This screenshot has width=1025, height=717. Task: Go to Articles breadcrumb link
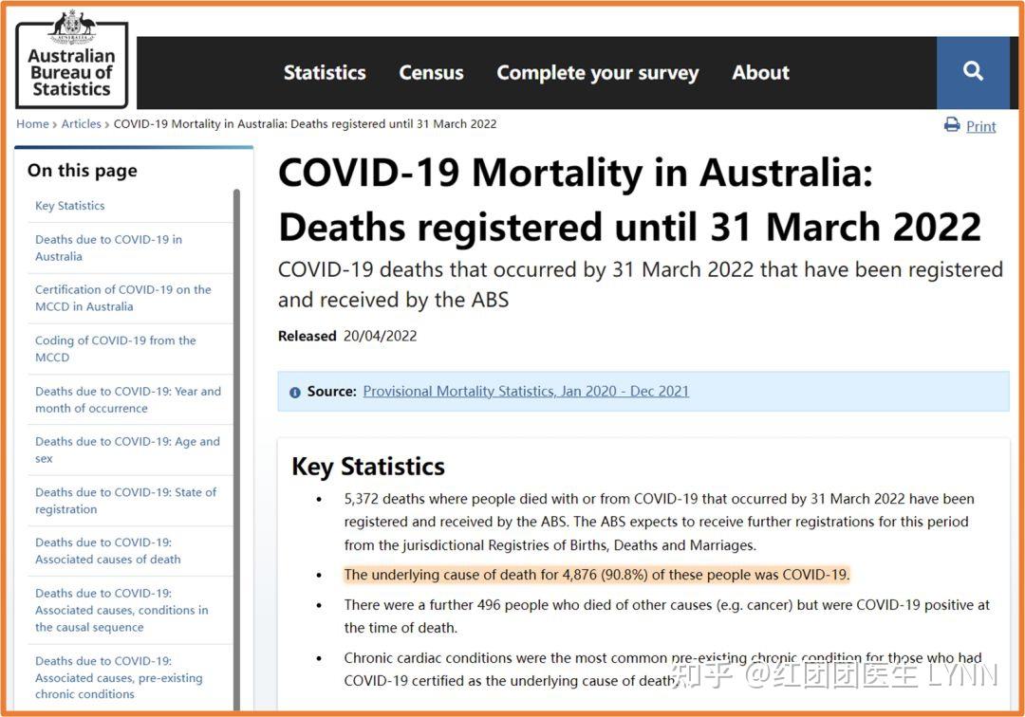(x=81, y=124)
